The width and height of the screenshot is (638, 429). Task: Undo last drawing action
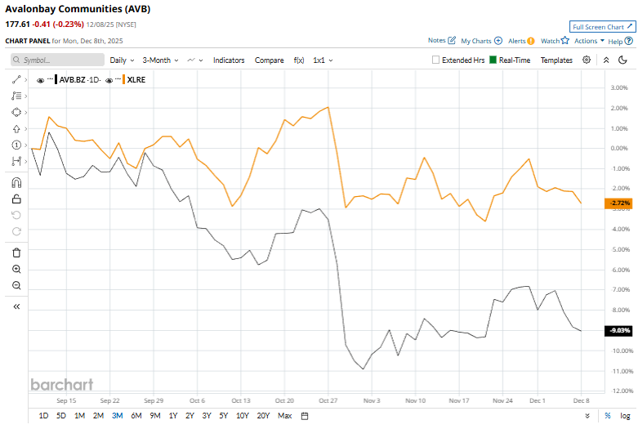pos(16,215)
